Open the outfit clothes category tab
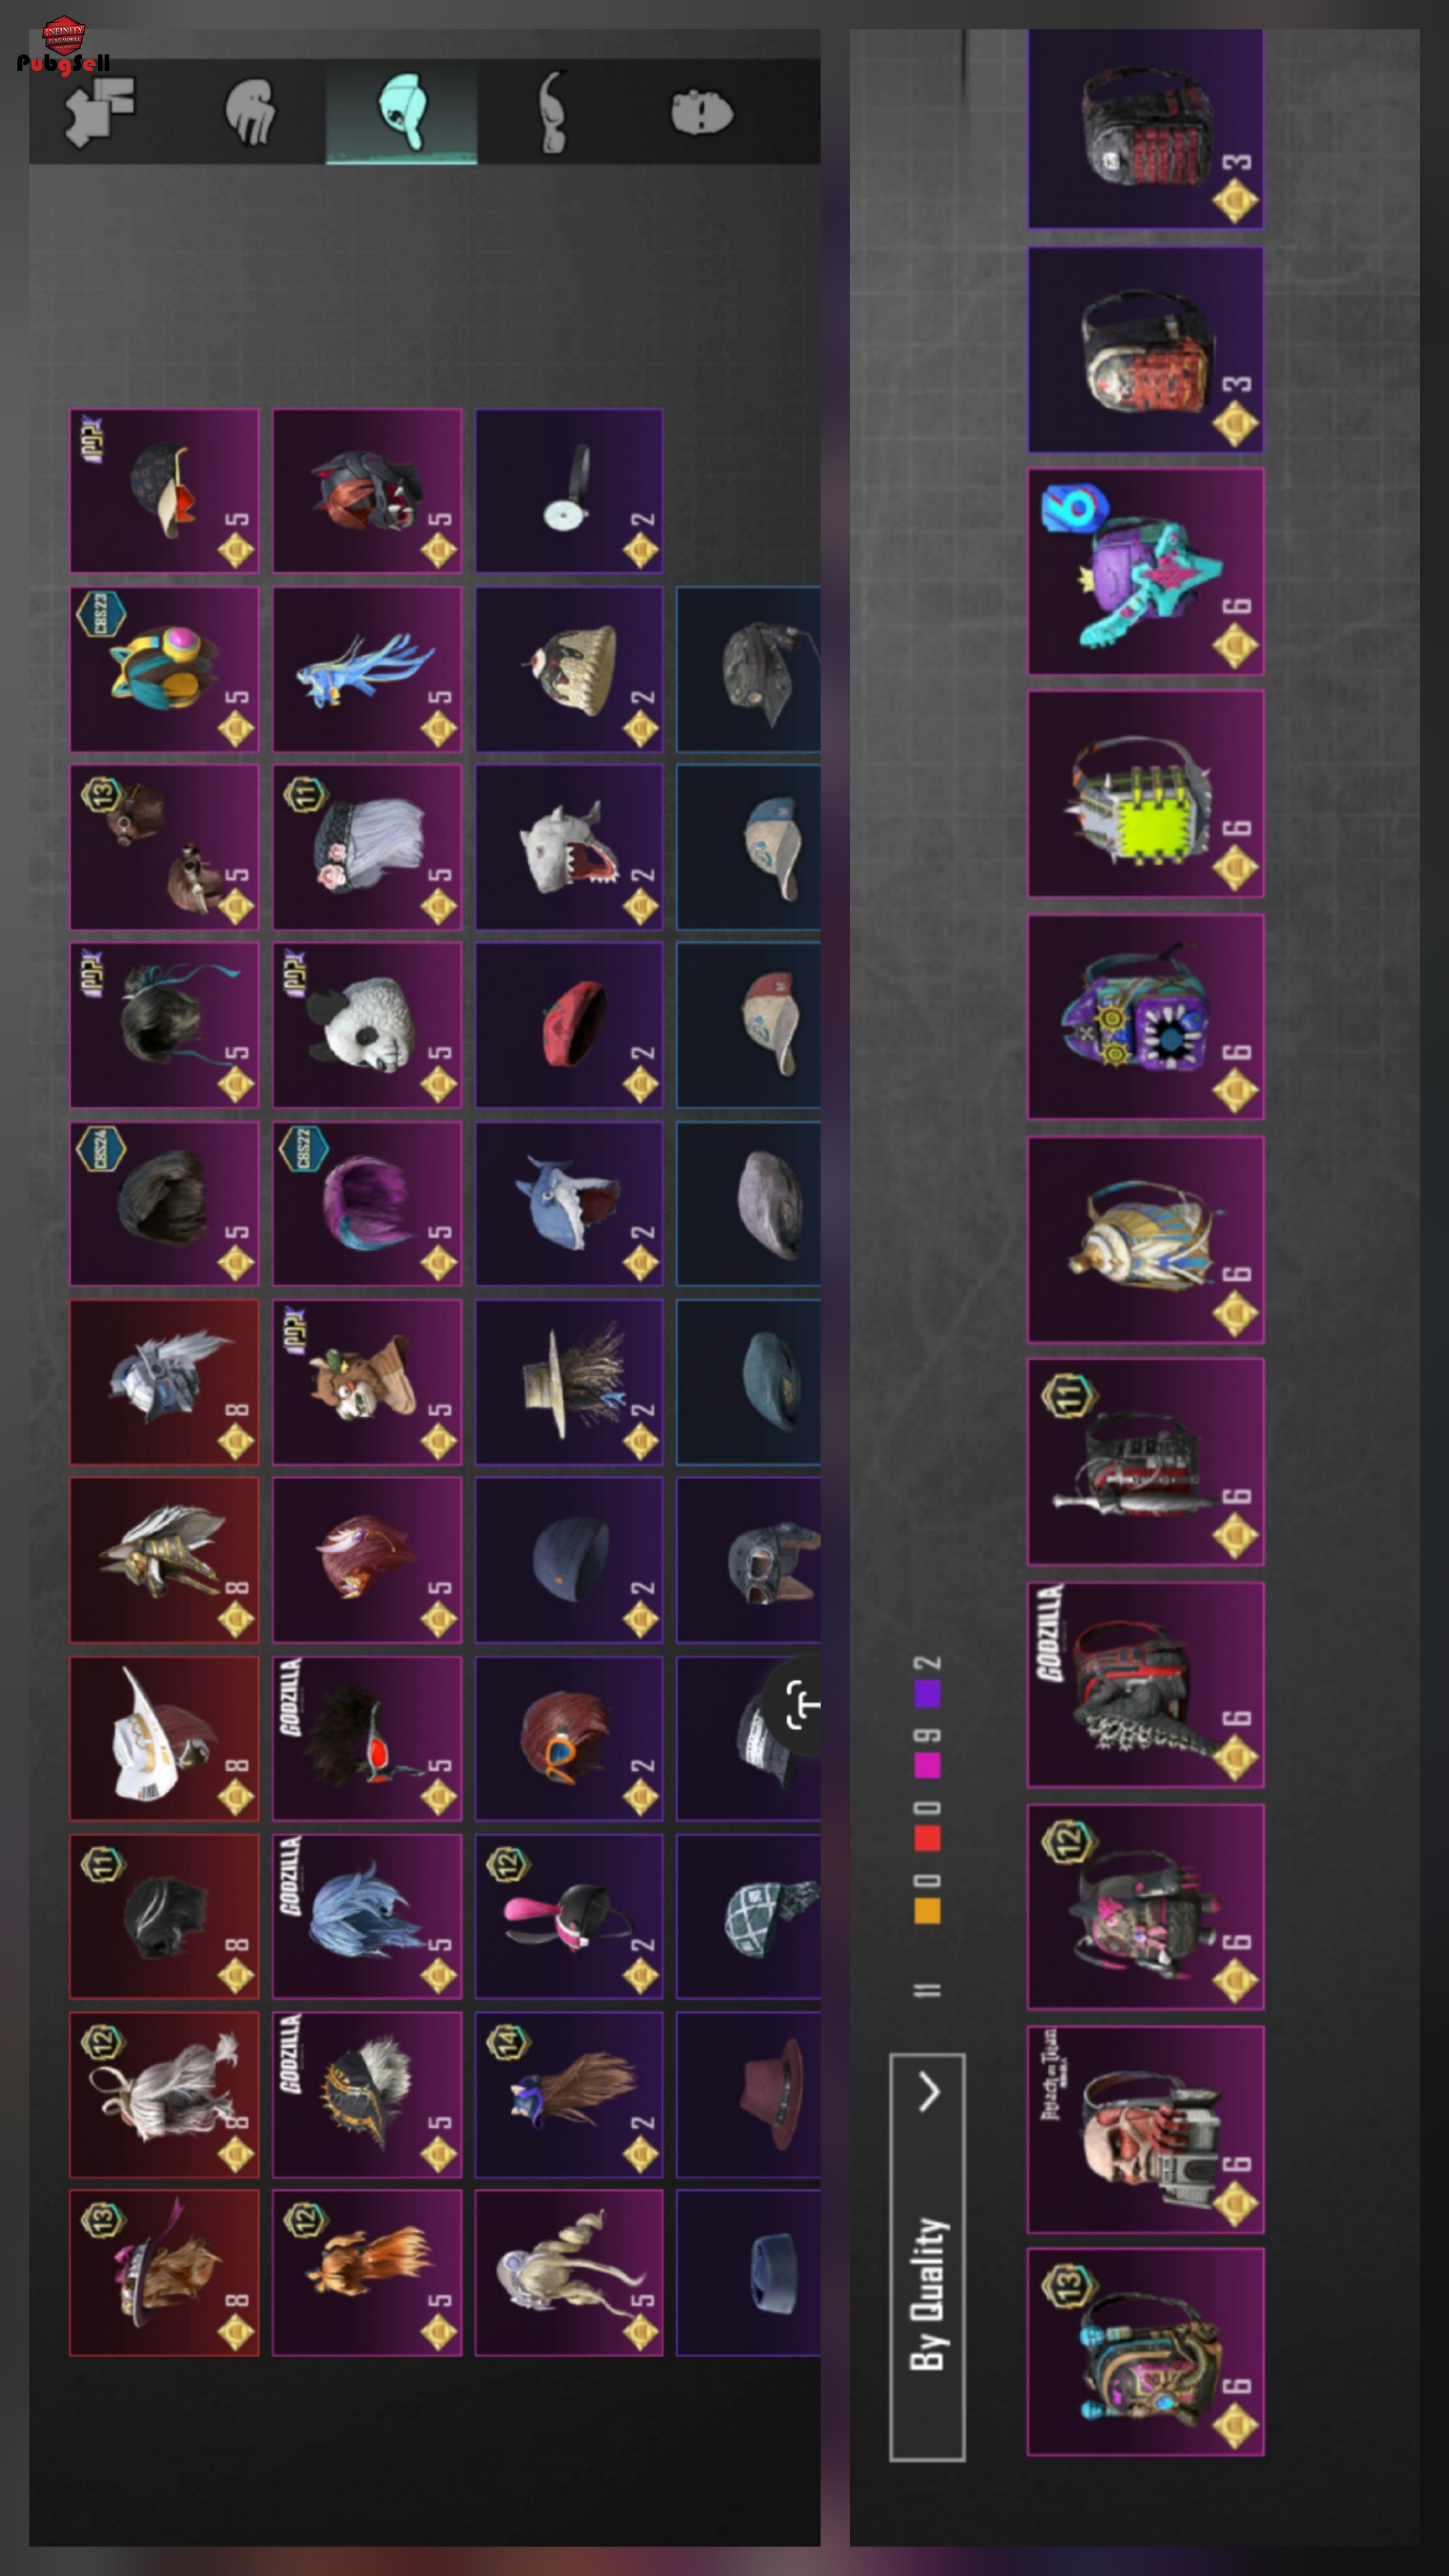 pos(99,111)
